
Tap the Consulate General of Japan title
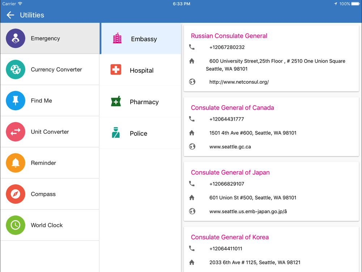(230, 172)
